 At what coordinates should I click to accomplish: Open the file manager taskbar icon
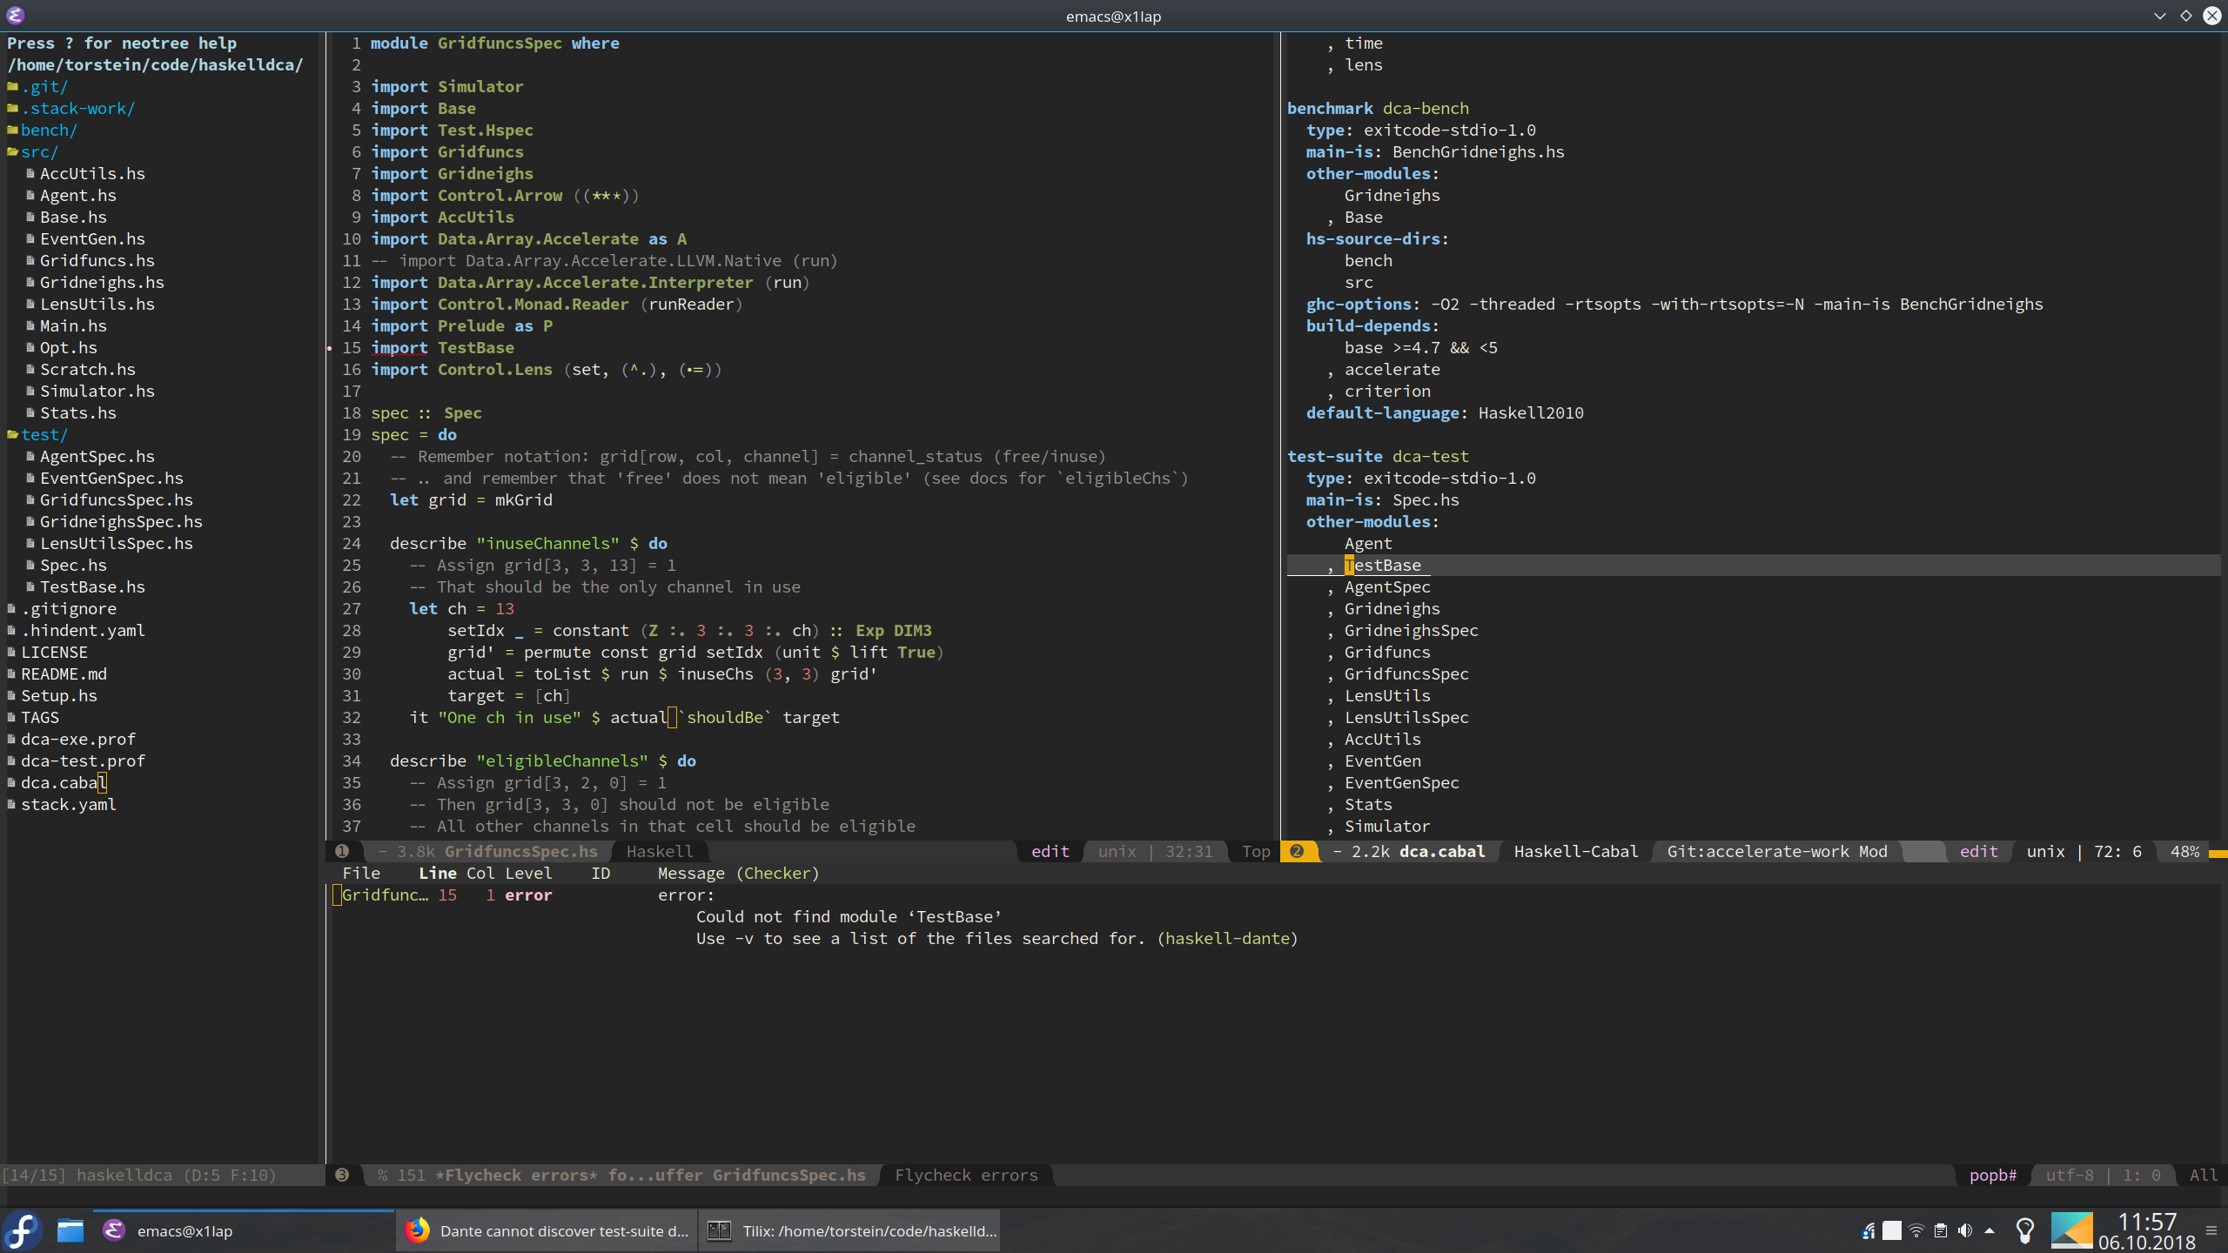(x=70, y=1230)
